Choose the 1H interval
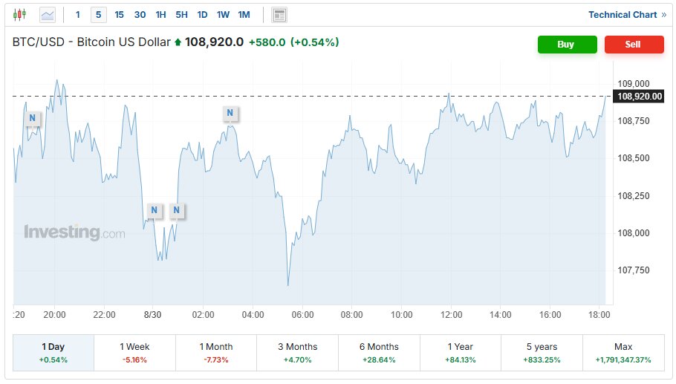The width and height of the screenshot is (676, 384). click(x=160, y=15)
